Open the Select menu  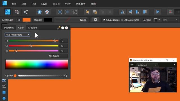click(x=56, y=4)
